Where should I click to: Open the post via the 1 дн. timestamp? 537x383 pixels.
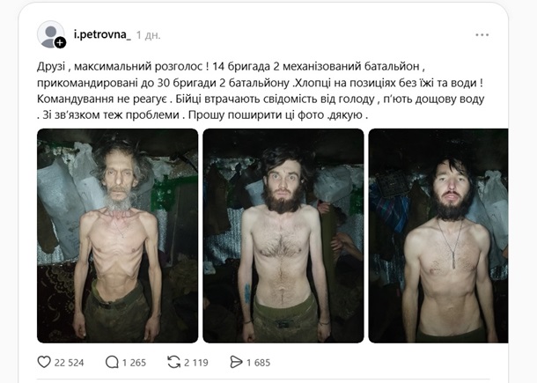[148, 35]
